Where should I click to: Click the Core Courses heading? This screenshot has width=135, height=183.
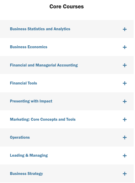pos(67,7)
